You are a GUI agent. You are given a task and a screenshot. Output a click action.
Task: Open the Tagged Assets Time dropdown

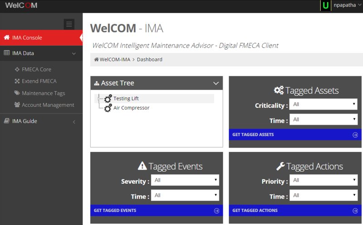(x=324, y=120)
